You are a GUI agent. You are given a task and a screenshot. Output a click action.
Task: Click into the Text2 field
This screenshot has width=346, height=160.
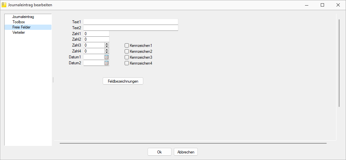[131, 28]
